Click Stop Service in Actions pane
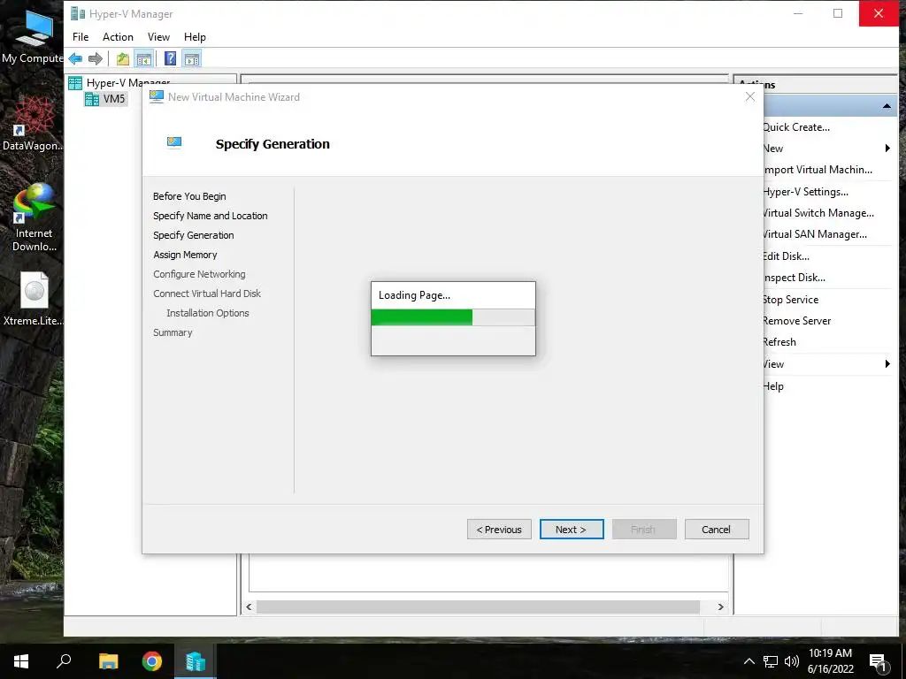 pos(790,300)
